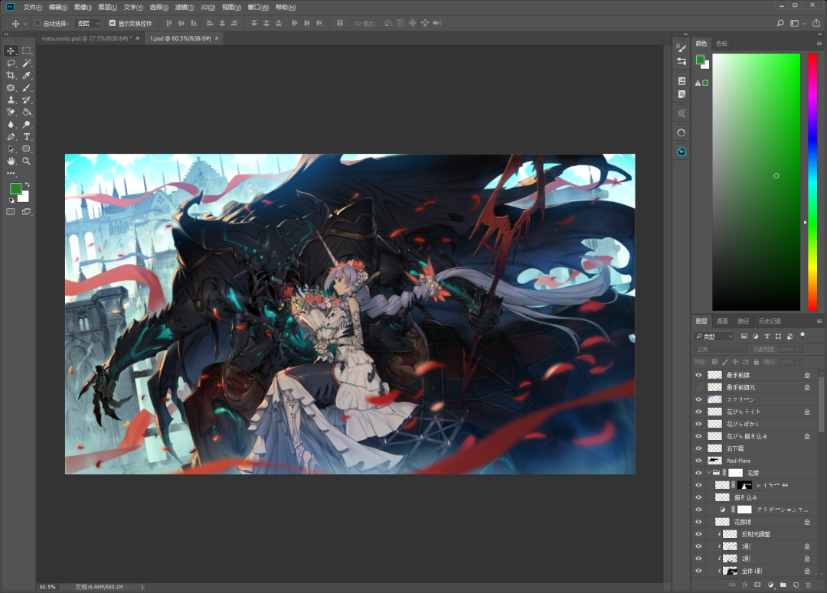Image resolution: width=827 pixels, height=593 pixels.
Task: Select the Path Selection tool
Action: pyautogui.click(x=11, y=148)
